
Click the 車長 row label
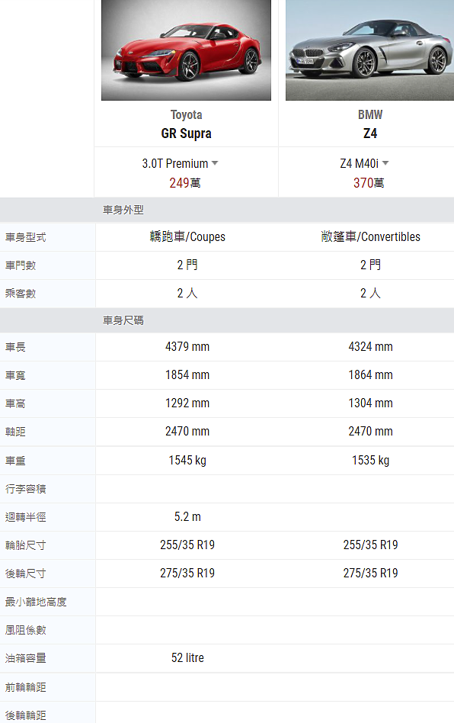click(x=15, y=347)
